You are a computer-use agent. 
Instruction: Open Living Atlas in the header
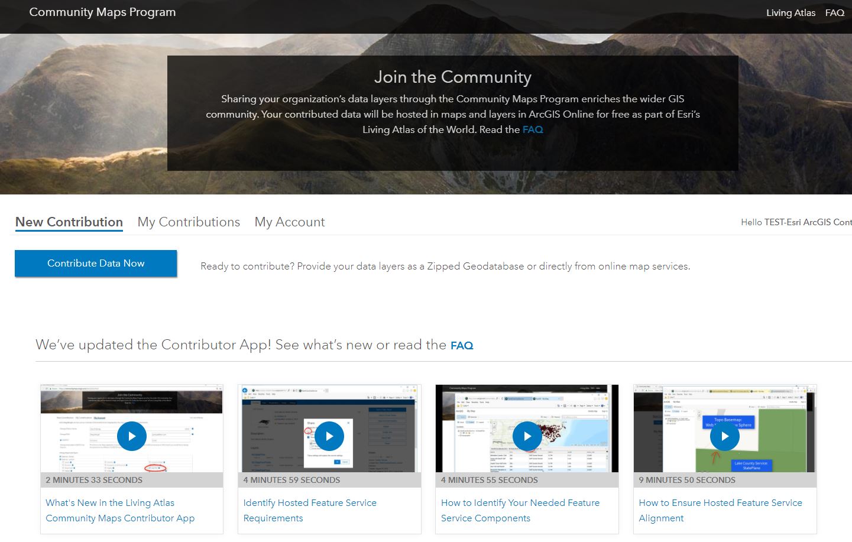[x=791, y=12]
